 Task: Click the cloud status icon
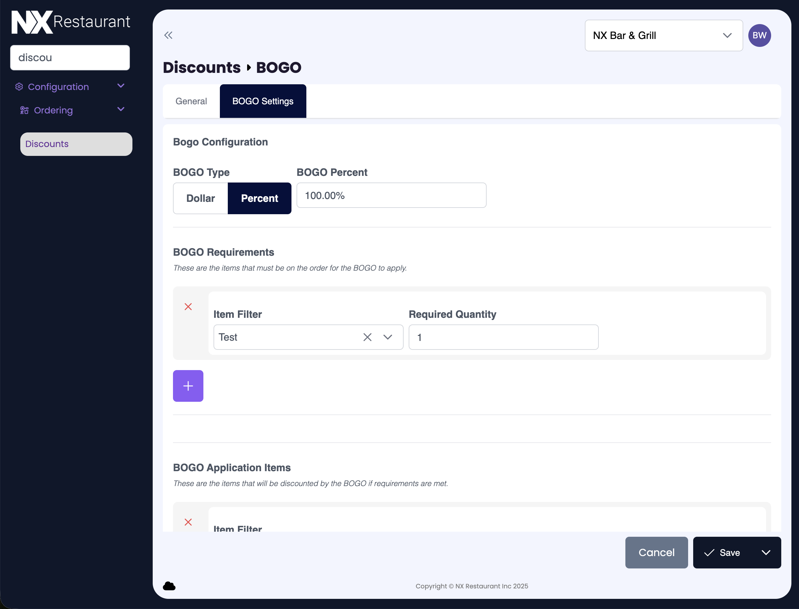point(169,586)
